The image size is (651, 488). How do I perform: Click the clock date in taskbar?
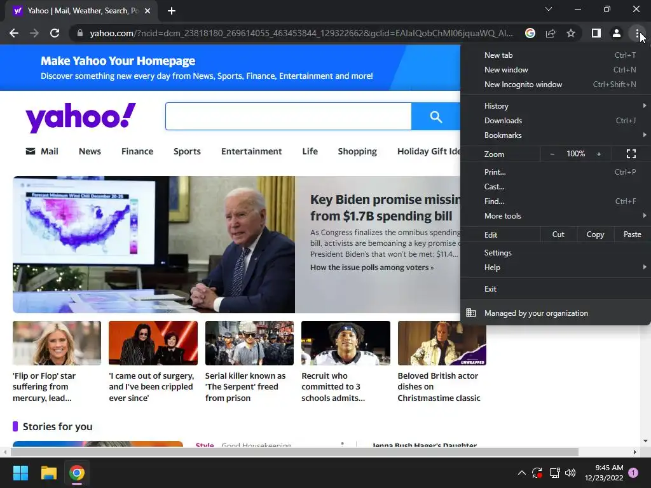click(x=604, y=473)
